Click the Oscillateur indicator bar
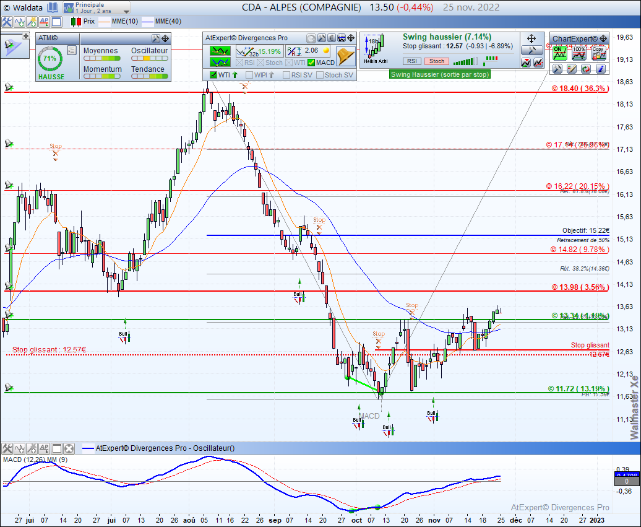Image resolution: width=641 pixels, height=527 pixels. 150,58
